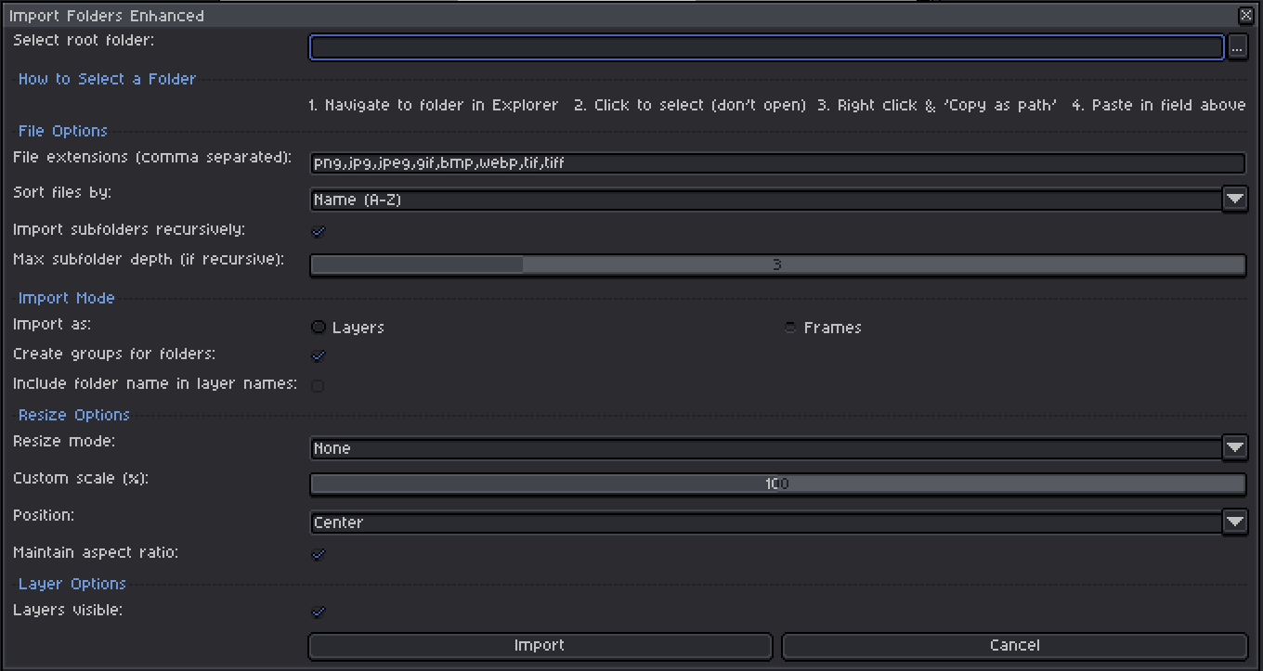Click the File extensions text field
This screenshot has width=1263, height=671.
[x=777, y=163]
